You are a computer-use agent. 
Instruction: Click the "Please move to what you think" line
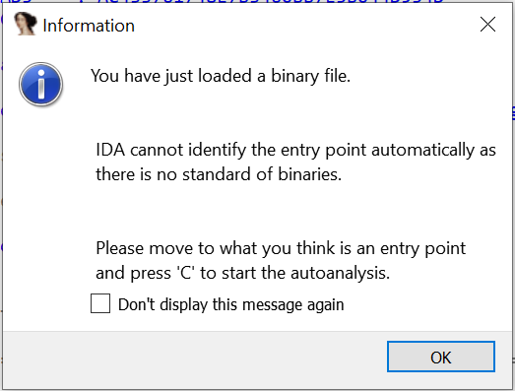coord(281,248)
